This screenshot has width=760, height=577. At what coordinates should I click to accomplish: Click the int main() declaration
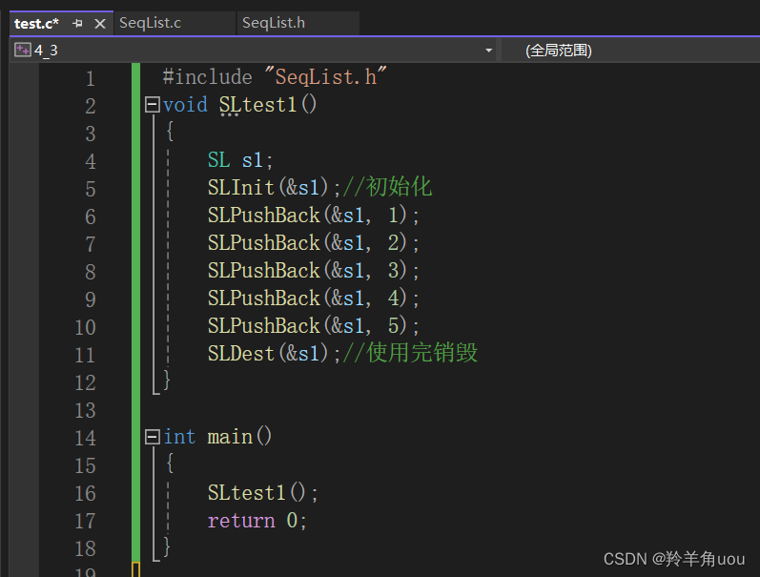(x=217, y=437)
